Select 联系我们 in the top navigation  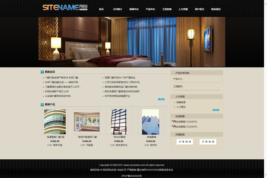click(x=216, y=9)
